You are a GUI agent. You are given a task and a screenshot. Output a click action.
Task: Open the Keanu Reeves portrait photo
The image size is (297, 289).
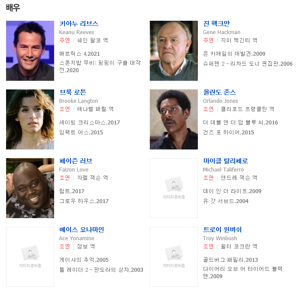click(30, 51)
